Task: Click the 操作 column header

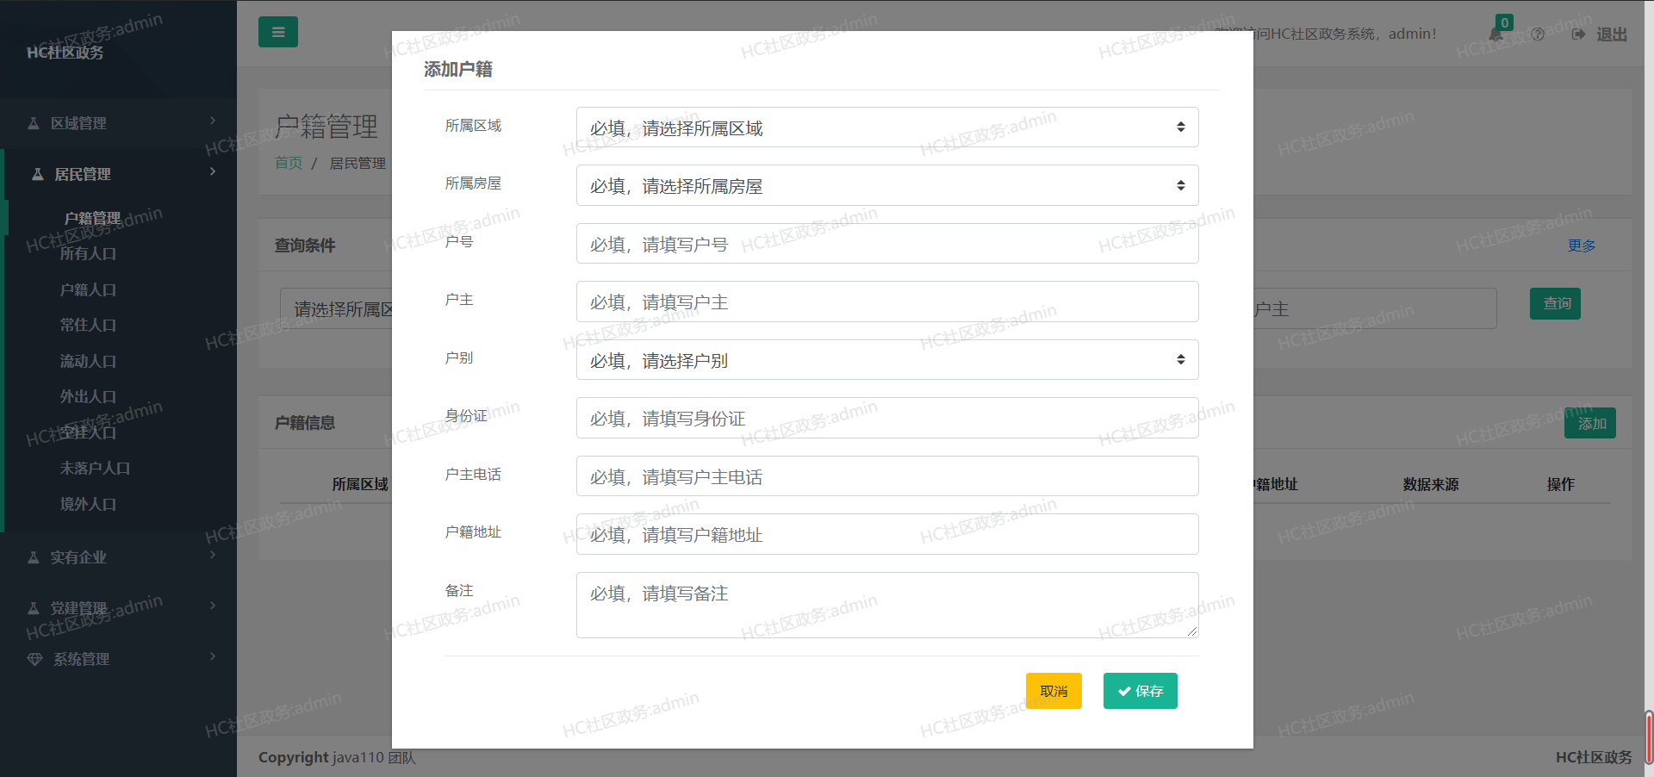Action: point(1560,484)
